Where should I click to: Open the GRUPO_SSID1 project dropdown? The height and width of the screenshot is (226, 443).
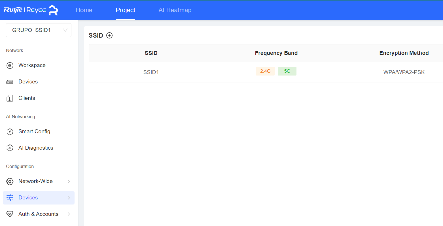[39, 30]
